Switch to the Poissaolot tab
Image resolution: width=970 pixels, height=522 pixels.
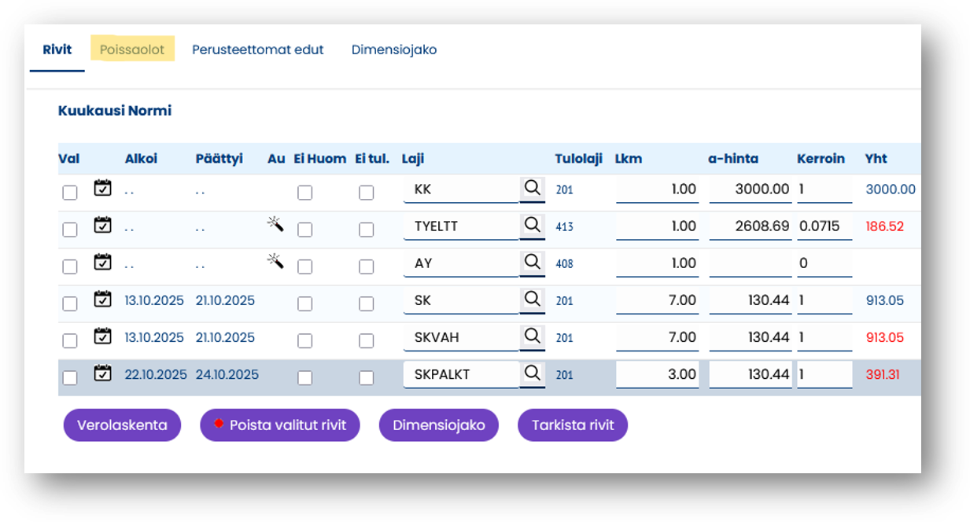click(132, 50)
